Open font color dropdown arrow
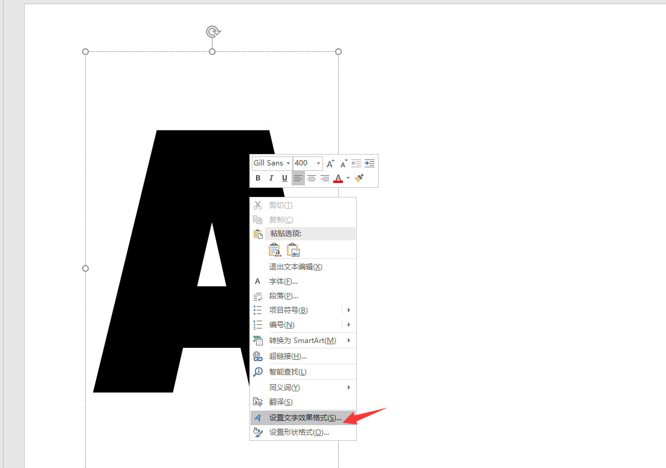The height and width of the screenshot is (468, 666). 348,178
